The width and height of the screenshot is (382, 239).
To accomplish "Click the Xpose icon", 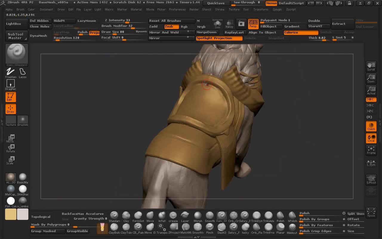I will pos(371,212).
